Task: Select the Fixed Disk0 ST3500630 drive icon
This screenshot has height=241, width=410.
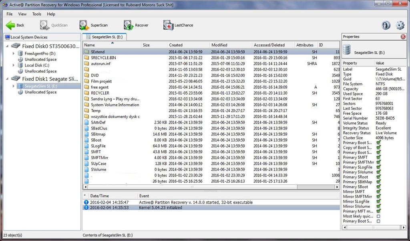Action: pos(16,46)
